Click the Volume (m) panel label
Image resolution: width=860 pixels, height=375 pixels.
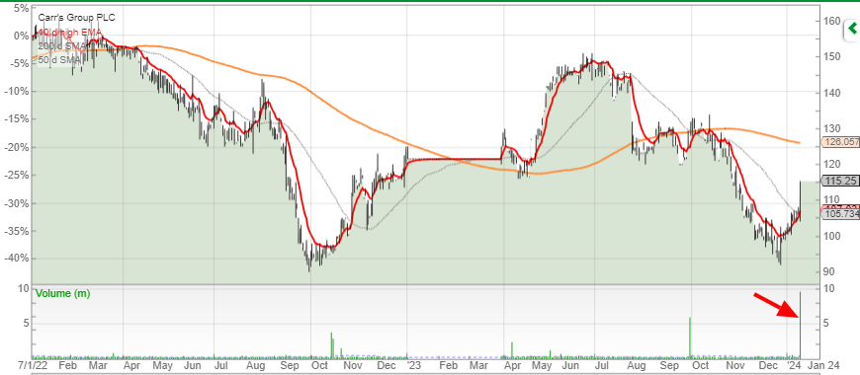[x=63, y=293]
